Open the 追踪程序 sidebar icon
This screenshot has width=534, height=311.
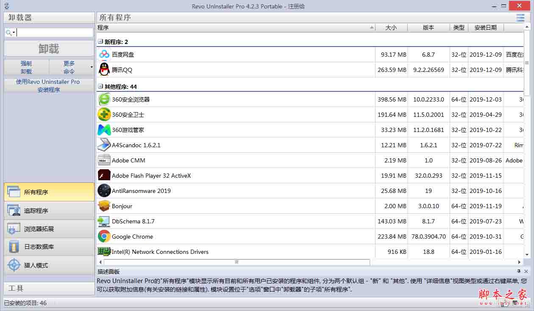14,210
